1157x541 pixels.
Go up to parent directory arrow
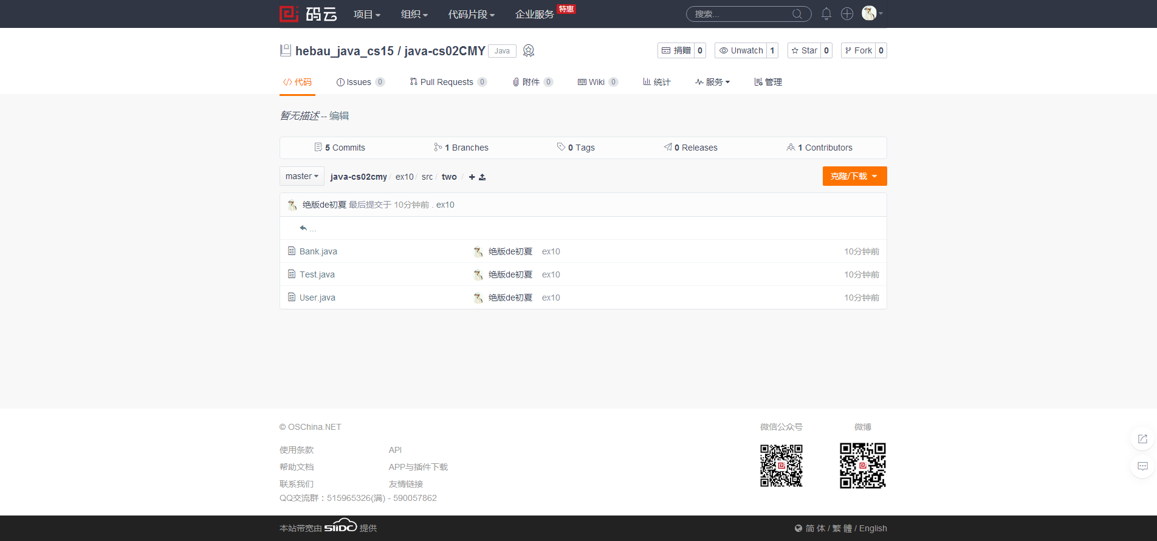[x=303, y=228]
